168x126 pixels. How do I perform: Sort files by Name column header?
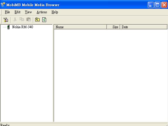point(80,27)
